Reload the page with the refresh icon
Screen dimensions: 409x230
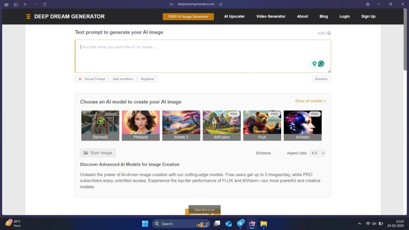click(x=45, y=4)
